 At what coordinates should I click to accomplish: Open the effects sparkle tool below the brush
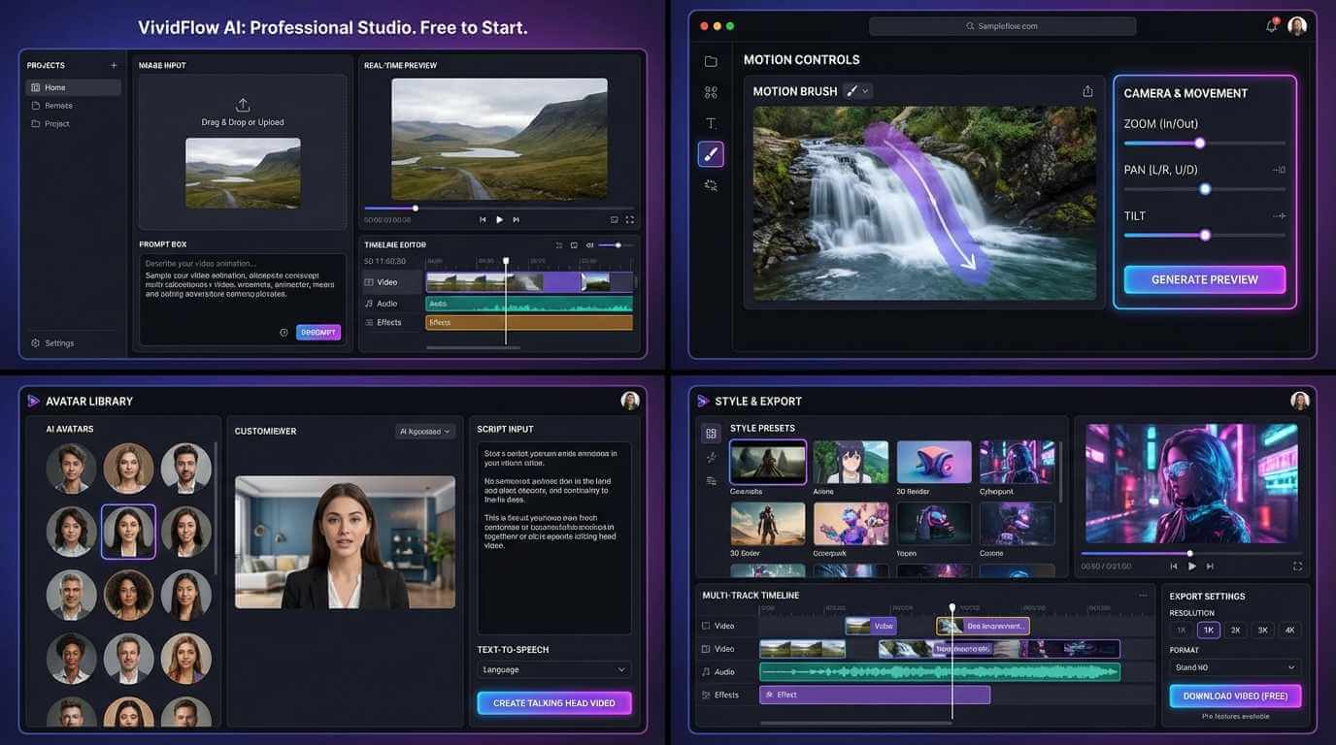tap(711, 184)
